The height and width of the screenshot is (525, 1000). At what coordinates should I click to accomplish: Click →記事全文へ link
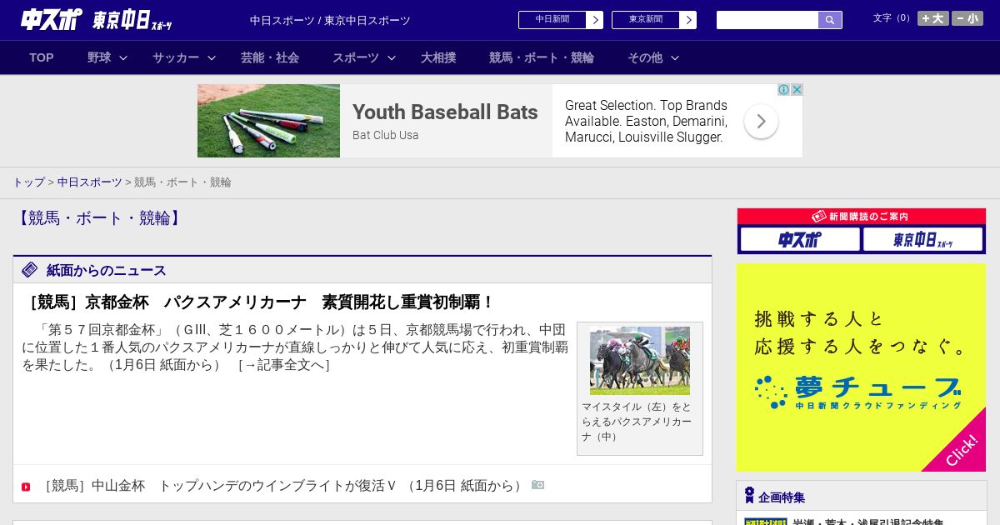(x=284, y=365)
